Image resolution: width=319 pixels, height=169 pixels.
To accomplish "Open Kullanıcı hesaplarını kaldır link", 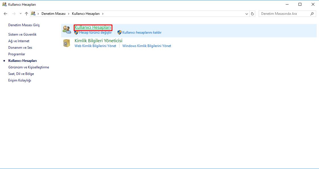I will (142, 32).
